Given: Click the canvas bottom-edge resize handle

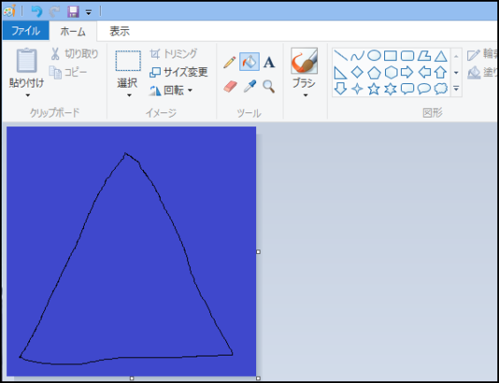Looking at the screenshot, I should (x=132, y=379).
